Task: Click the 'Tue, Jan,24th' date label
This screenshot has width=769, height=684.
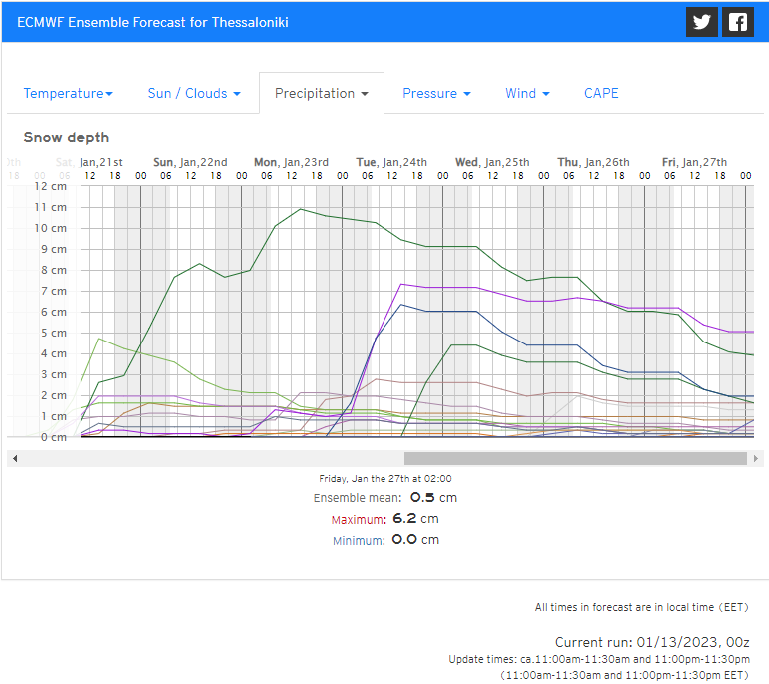Action: pyautogui.click(x=391, y=163)
